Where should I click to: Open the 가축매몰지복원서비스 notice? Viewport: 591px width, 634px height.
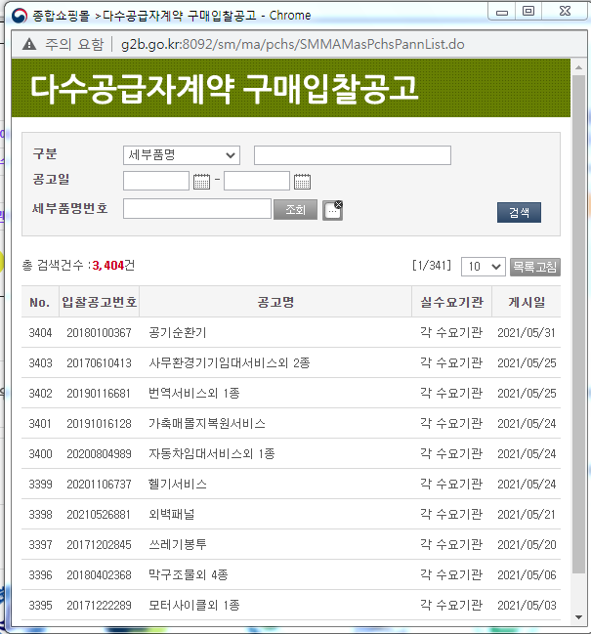(x=207, y=423)
